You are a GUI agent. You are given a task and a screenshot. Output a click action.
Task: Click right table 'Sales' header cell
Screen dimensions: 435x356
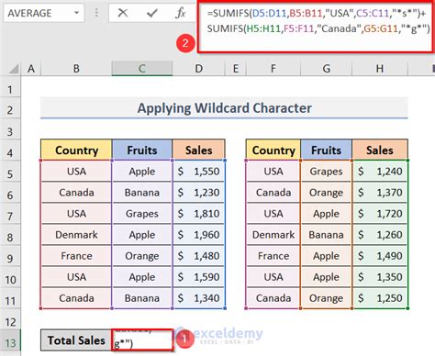[380, 150]
